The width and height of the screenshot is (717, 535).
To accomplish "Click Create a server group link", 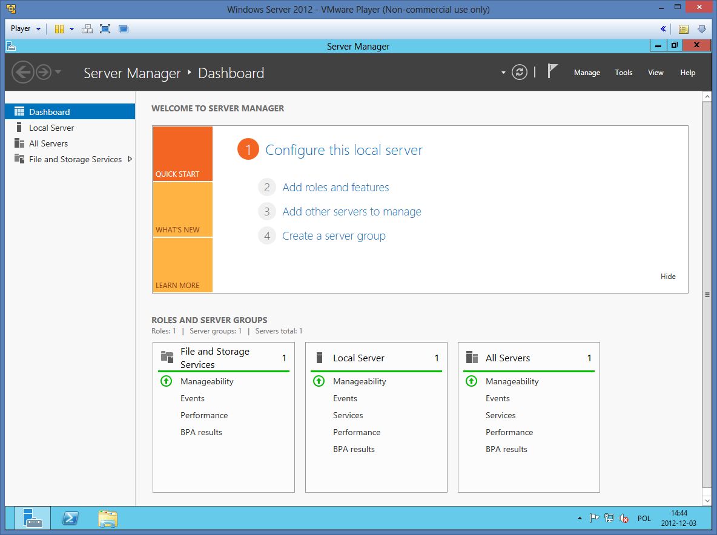I will [334, 236].
